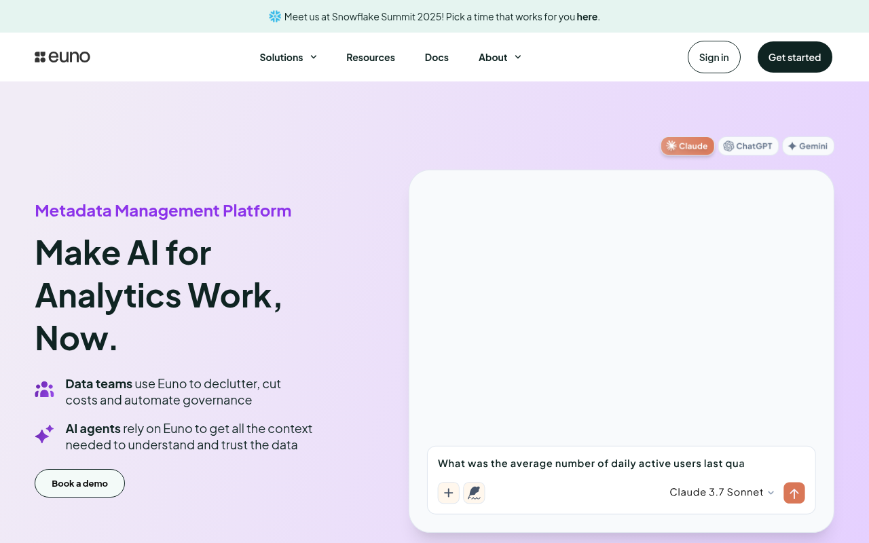The width and height of the screenshot is (869, 543).
Task: Open the Claude 3.7 Sonnet model selector
Action: click(x=721, y=492)
